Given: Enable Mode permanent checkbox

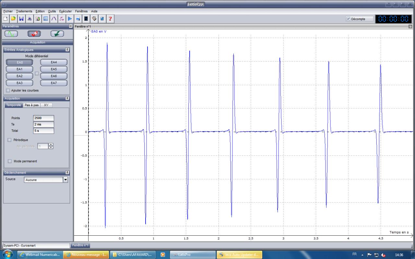Looking at the screenshot, I should [x=10, y=161].
